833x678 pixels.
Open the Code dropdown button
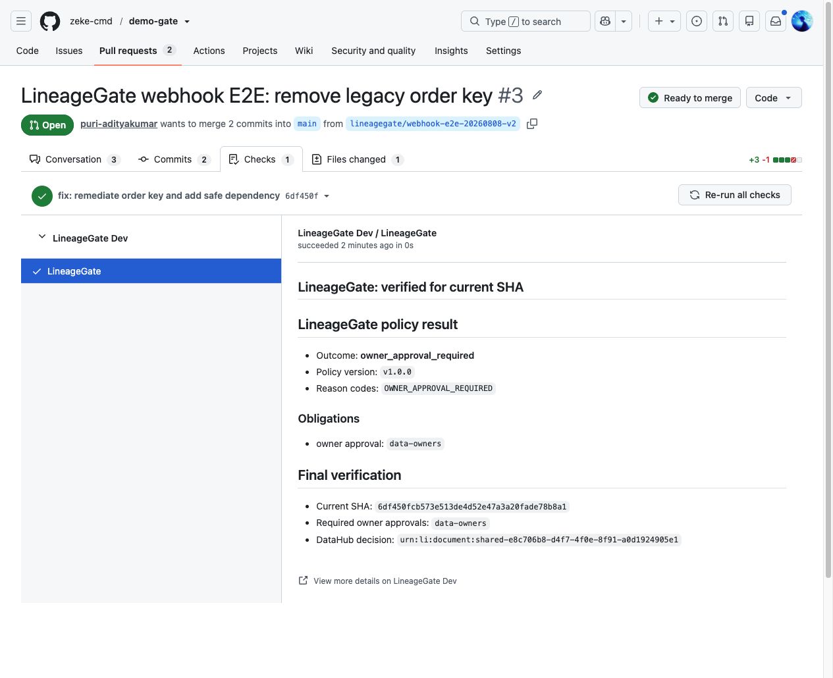(x=774, y=98)
